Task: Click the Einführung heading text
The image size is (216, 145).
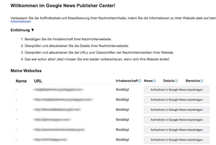Action: pyautogui.click(x=20, y=30)
